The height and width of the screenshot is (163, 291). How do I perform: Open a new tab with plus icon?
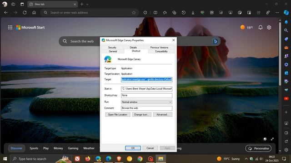coord(82,4)
